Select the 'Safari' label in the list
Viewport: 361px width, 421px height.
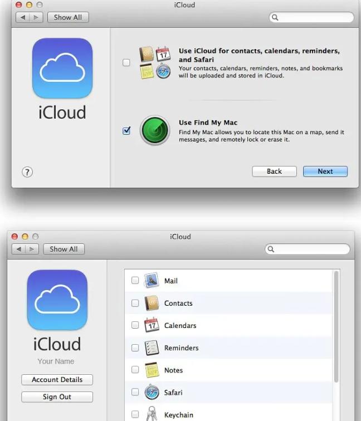173,393
